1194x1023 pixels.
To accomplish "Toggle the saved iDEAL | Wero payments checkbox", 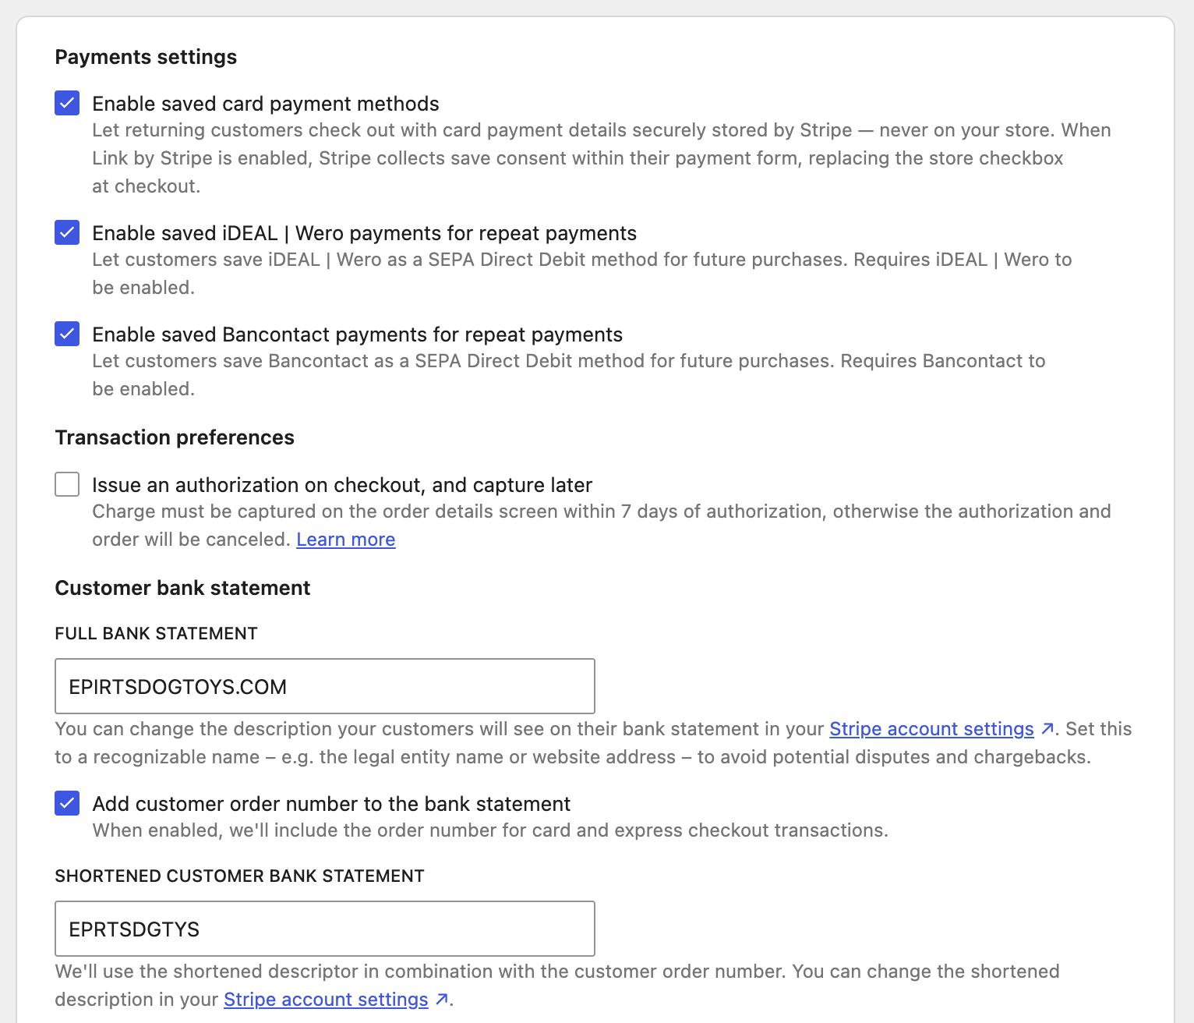I will pyautogui.click(x=67, y=232).
